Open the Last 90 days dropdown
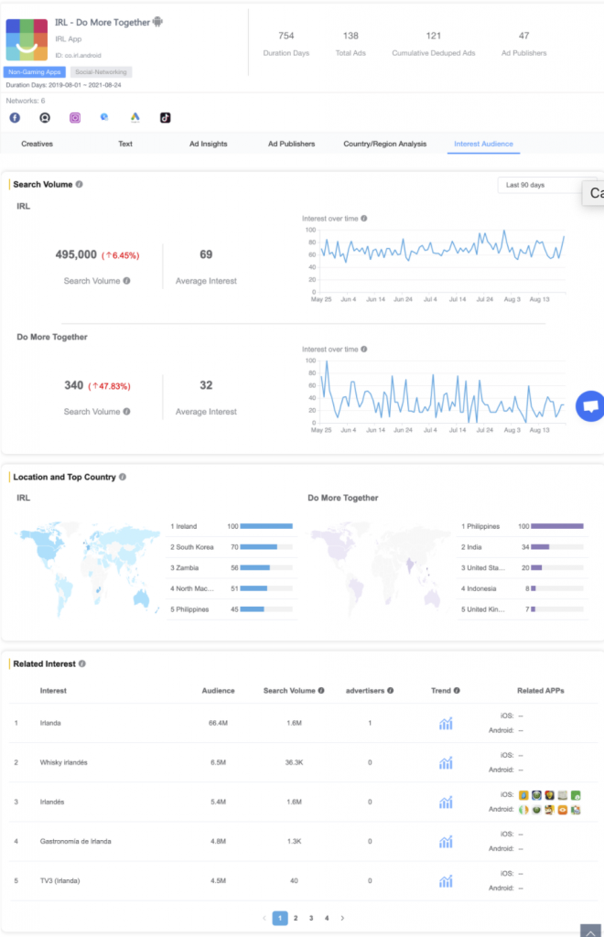The image size is (604, 937). click(546, 185)
